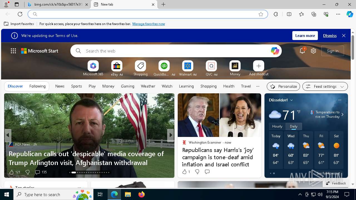Go to next headline slide
356x200 pixels.
click(170, 135)
